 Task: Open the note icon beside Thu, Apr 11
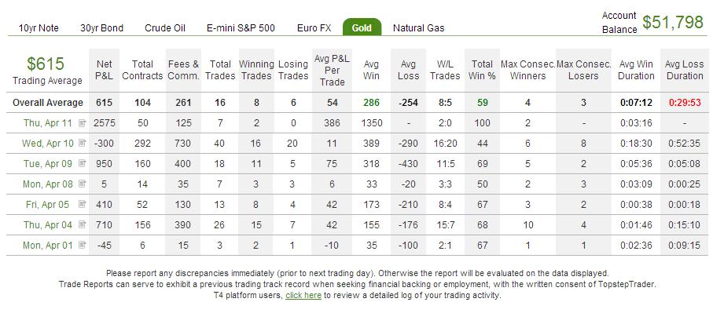point(83,123)
